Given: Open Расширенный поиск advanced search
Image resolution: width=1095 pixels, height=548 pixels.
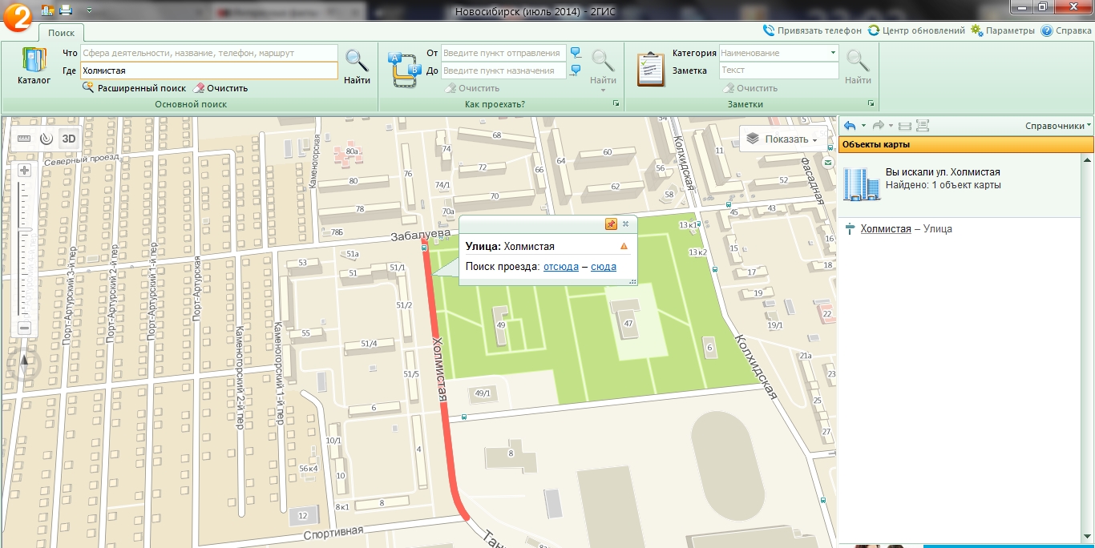Looking at the screenshot, I should pos(134,88).
